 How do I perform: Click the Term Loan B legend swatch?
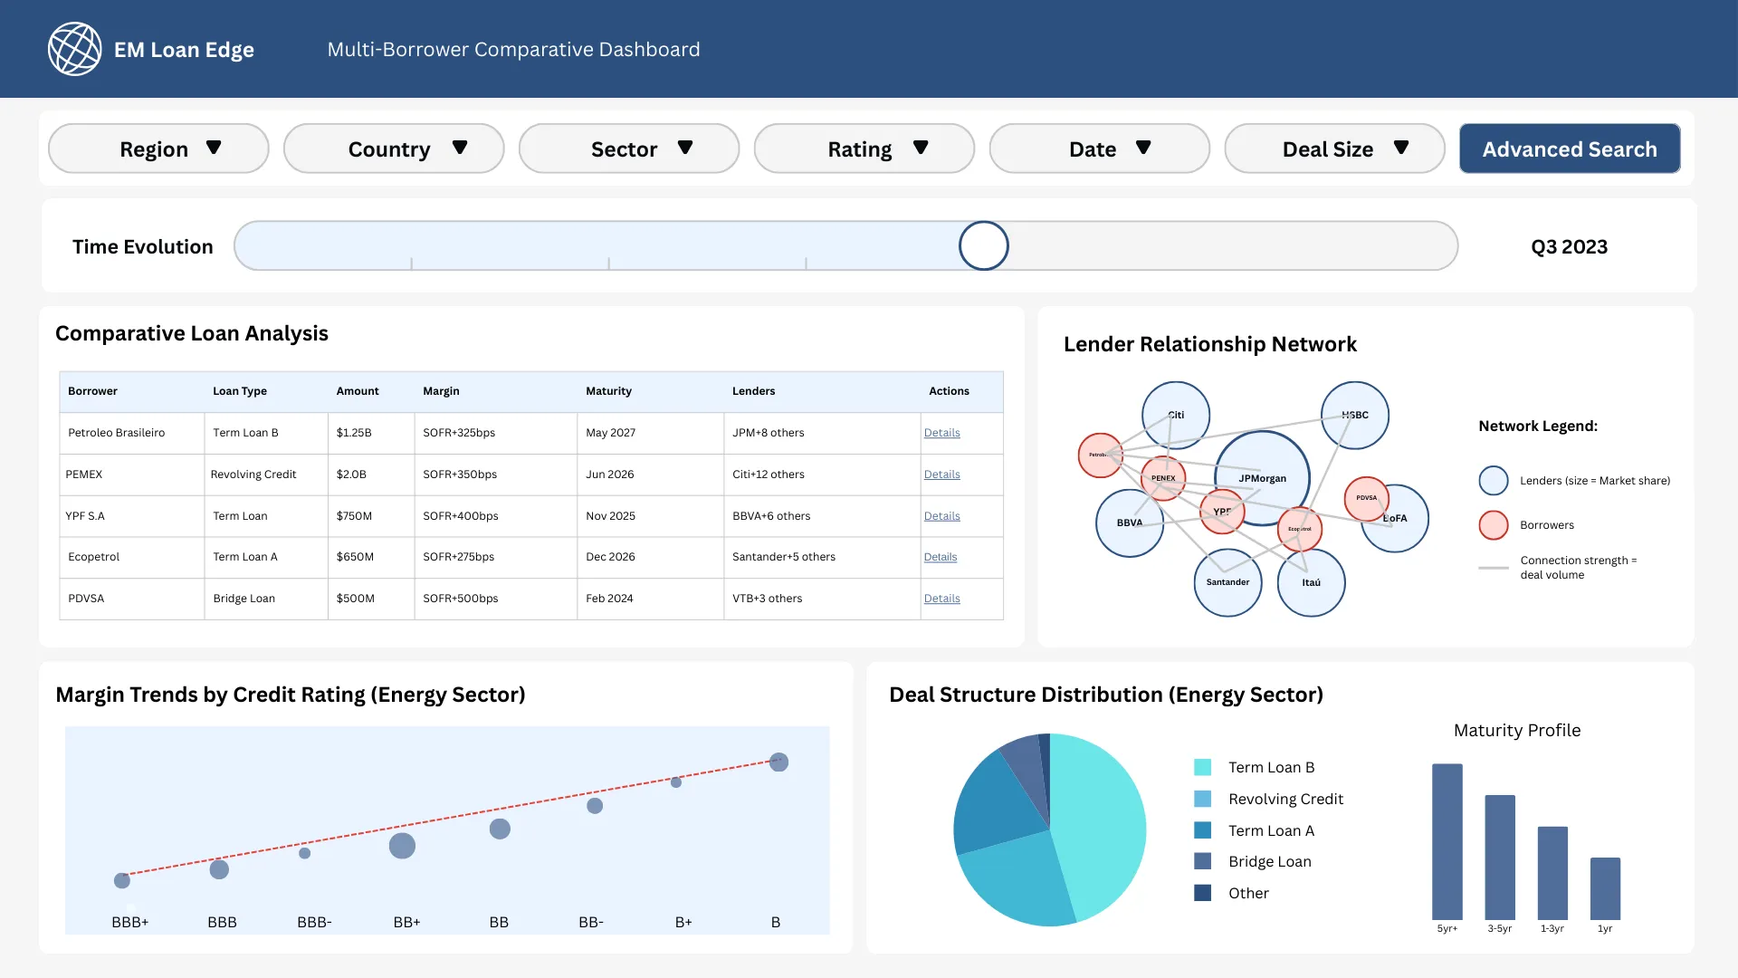tap(1202, 767)
